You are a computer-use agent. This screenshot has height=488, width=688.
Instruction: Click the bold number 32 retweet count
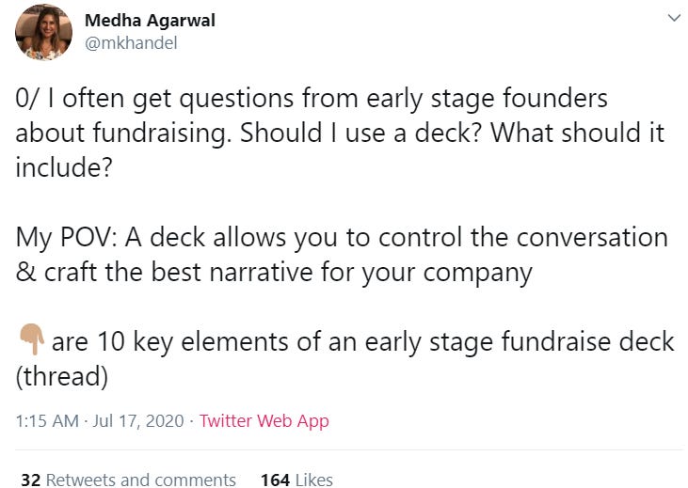click(x=30, y=480)
